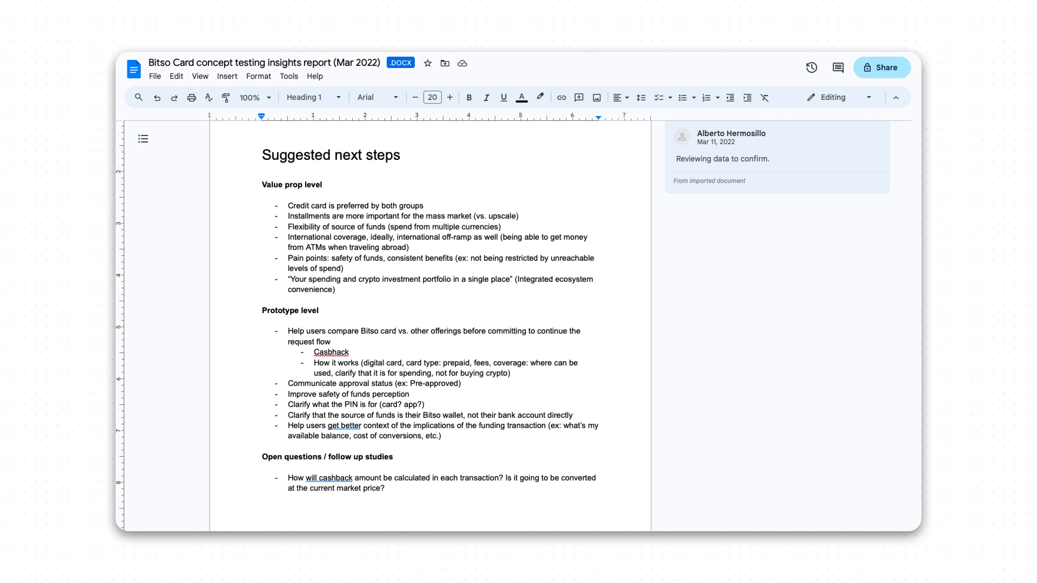Open the text color picker
Image resolution: width=1037 pixels, height=583 pixels.
[x=521, y=97]
